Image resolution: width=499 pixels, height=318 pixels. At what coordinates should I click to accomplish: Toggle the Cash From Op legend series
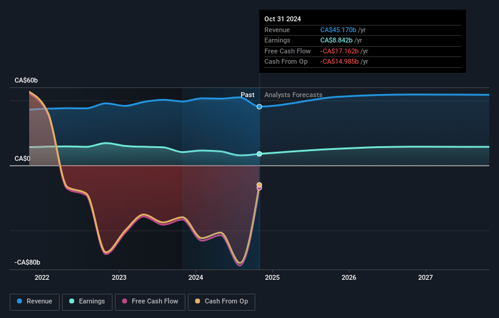[221, 302]
